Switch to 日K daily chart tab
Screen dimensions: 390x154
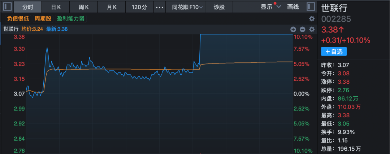click(56, 7)
